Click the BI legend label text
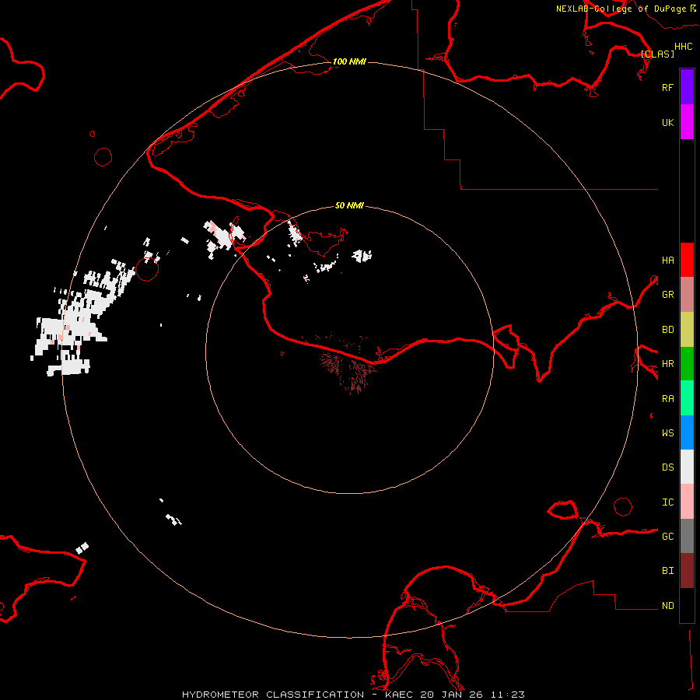 (x=668, y=571)
